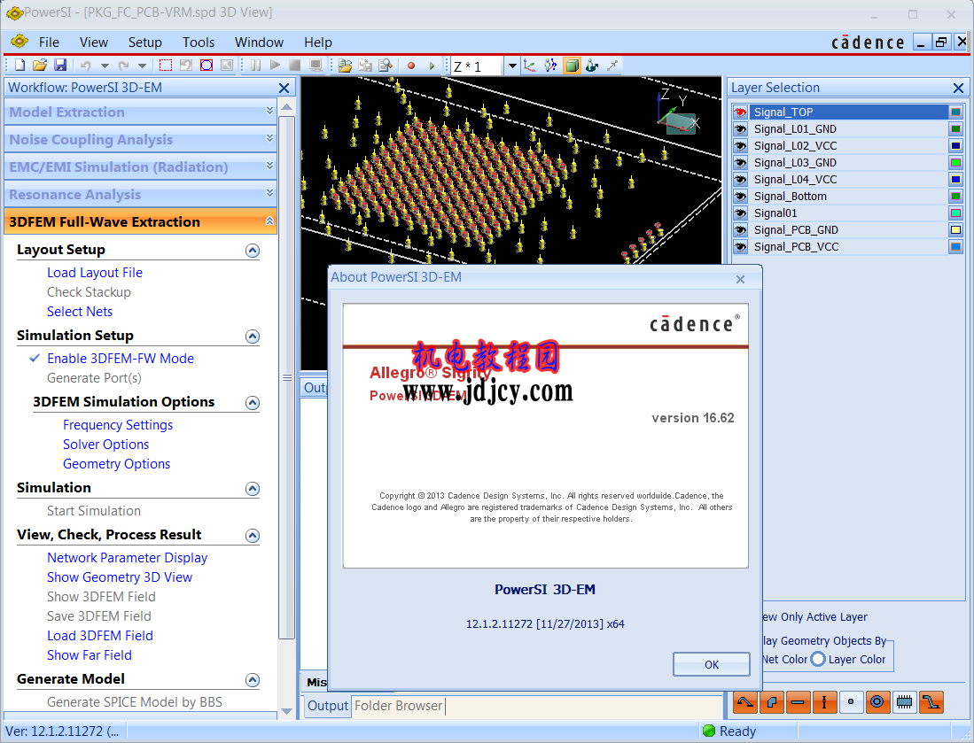Click the rotate view figure icon
Viewport: 974px width, 743px height.
[x=592, y=66]
